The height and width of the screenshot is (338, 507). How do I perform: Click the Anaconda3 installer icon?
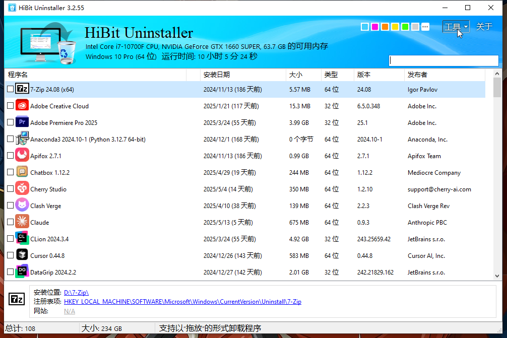point(22,139)
